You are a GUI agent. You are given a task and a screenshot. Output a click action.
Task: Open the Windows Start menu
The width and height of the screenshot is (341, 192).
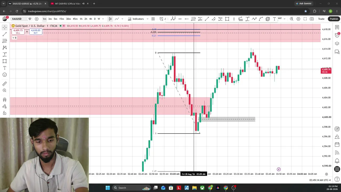108,188
